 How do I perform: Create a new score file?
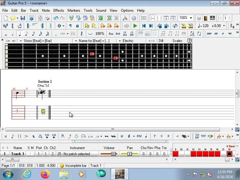[x=6, y=18]
